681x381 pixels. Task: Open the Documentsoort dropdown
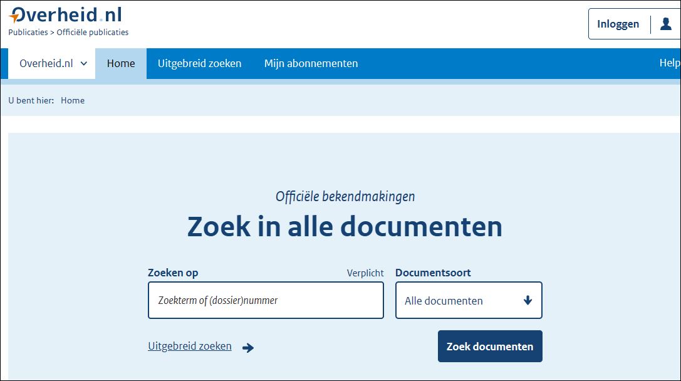(x=468, y=300)
